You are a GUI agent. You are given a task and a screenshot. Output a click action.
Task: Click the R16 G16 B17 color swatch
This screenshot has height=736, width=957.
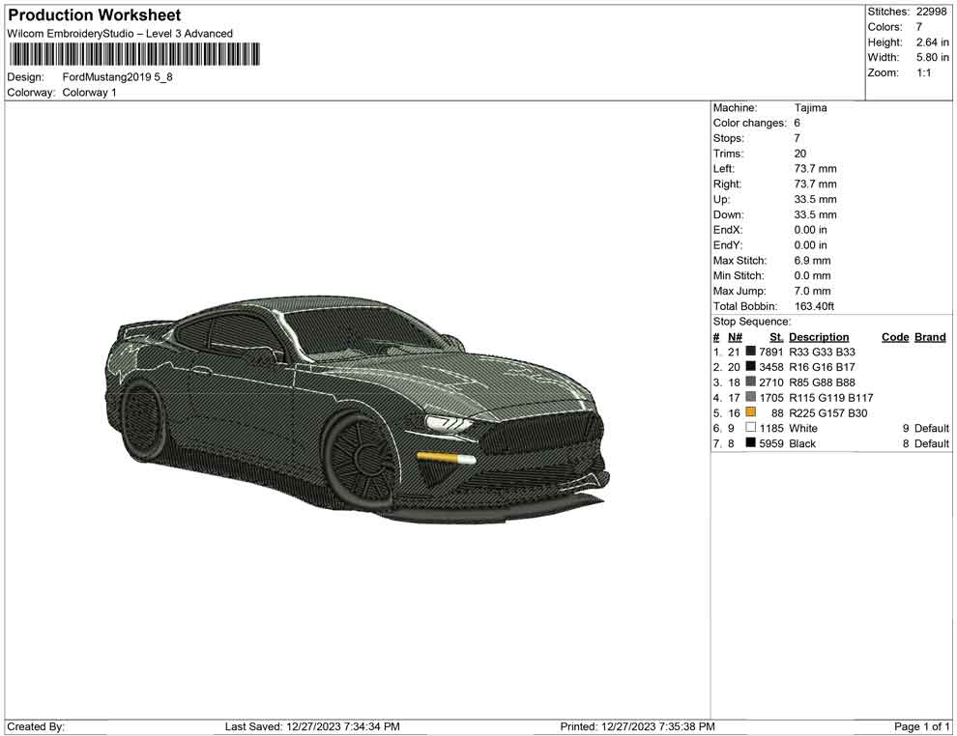click(x=751, y=366)
